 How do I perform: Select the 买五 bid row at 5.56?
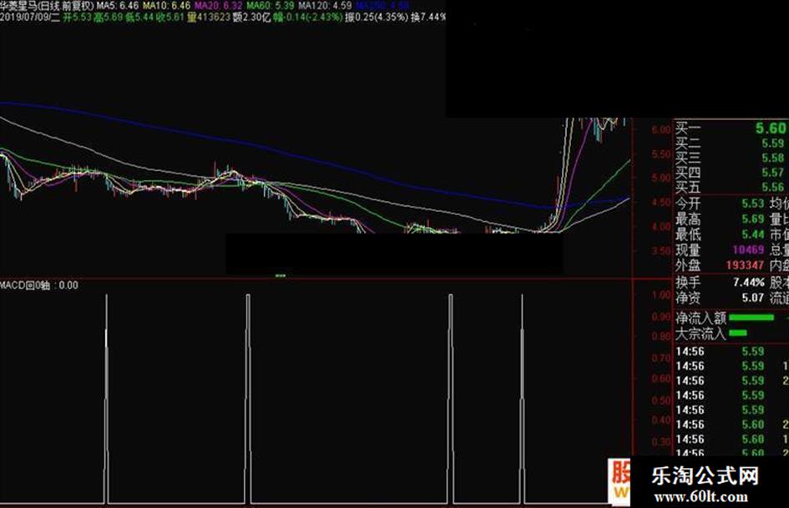click(x=731, y=187)
